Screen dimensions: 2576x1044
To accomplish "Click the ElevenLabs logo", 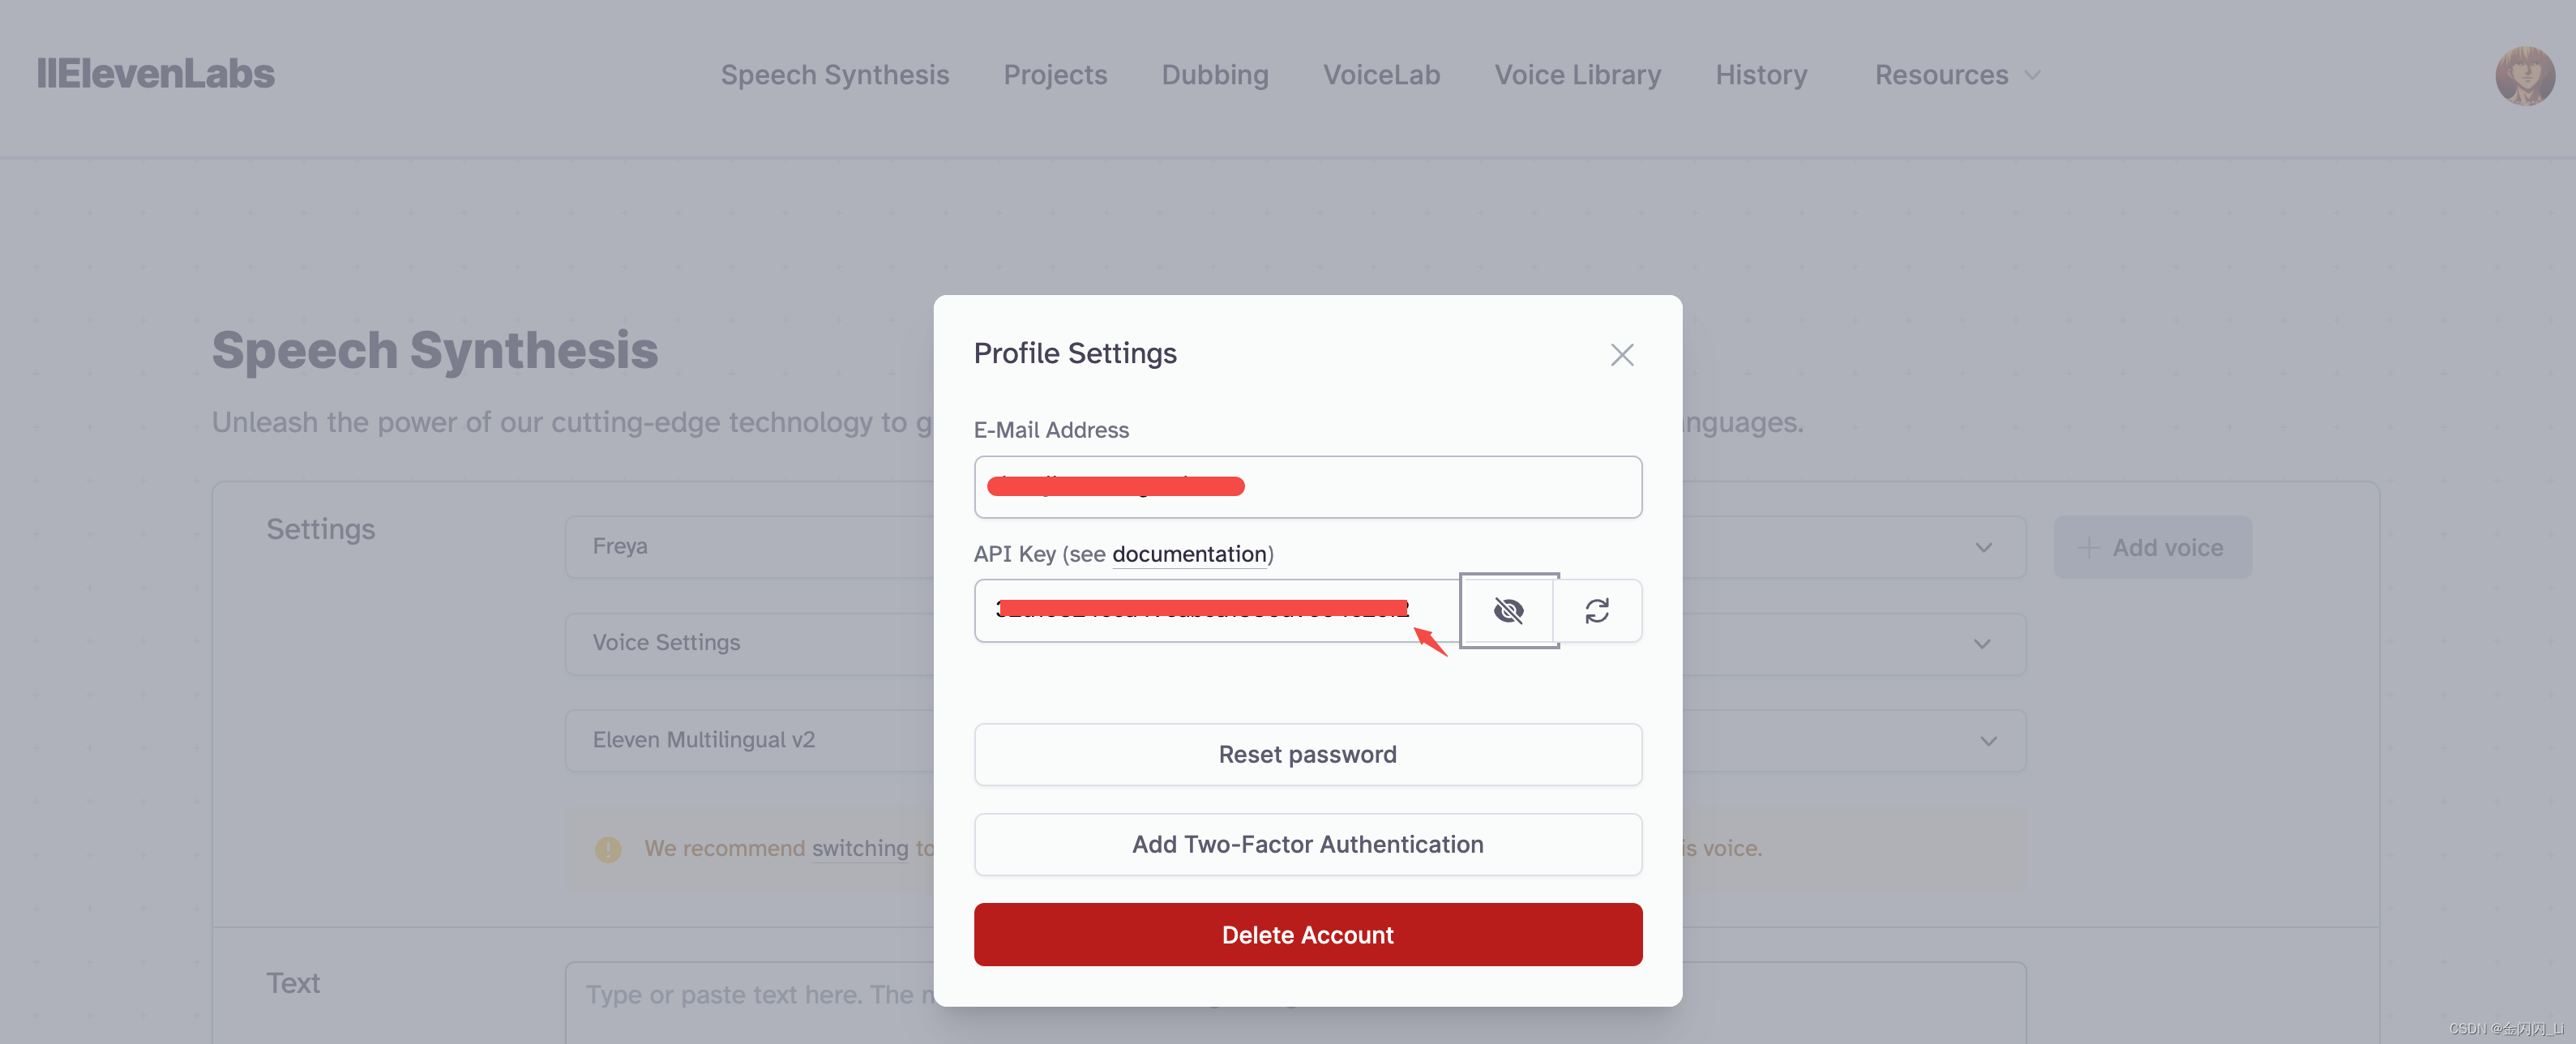I will click(x=156, y=74).
